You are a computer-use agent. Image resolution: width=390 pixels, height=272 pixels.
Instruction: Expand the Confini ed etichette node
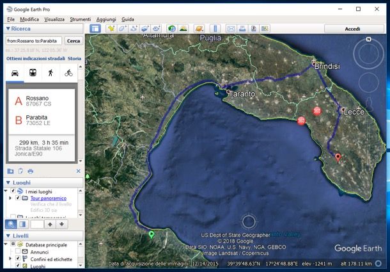10,259
